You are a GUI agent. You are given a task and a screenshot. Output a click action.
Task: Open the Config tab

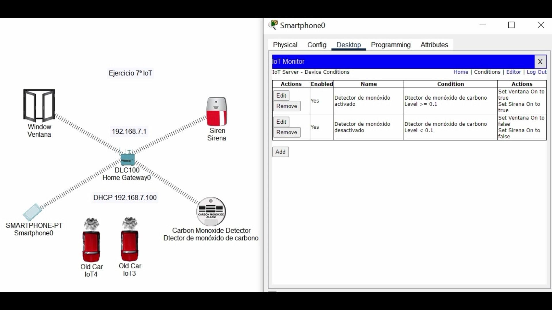[x=317, y=45]
